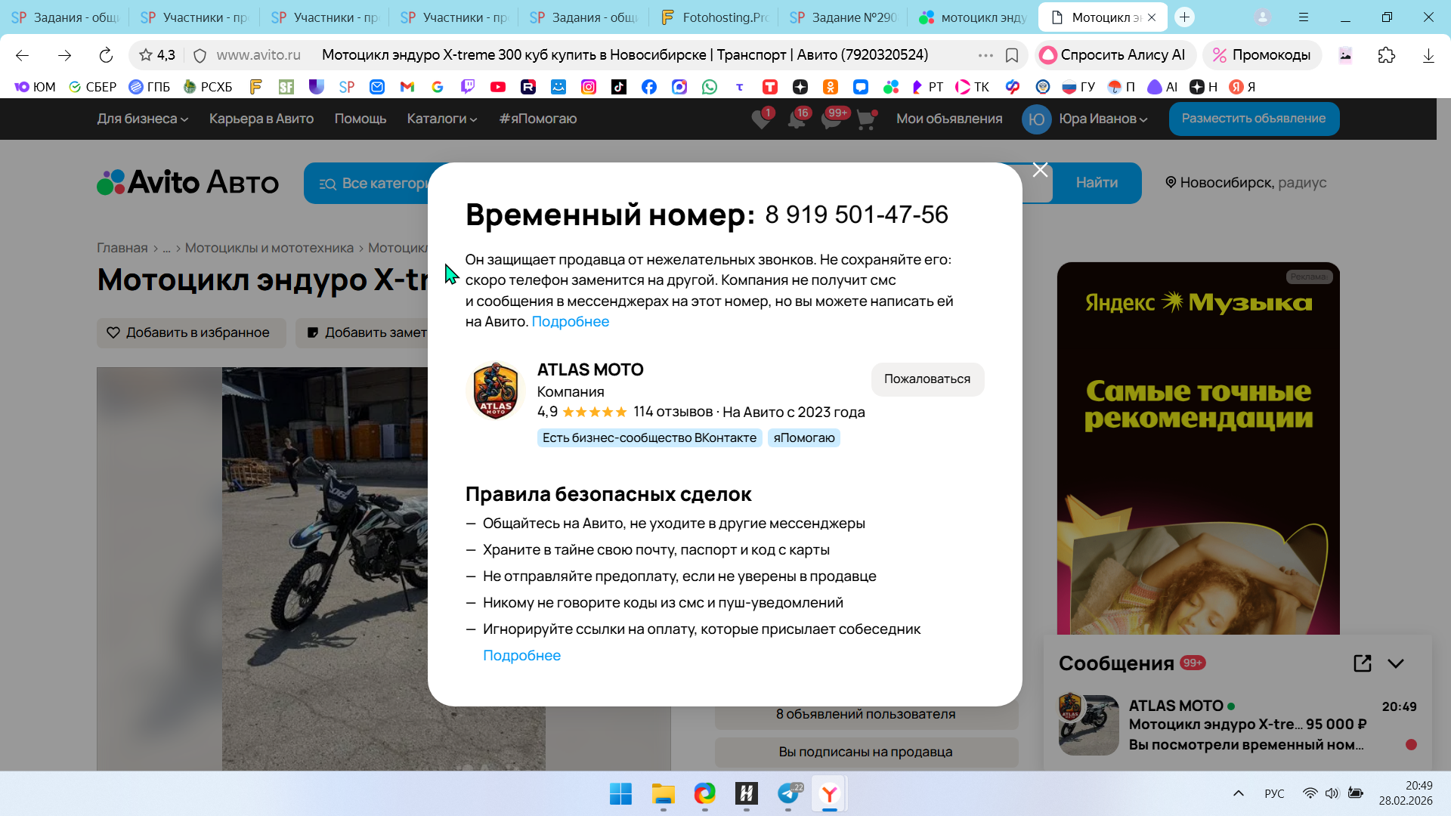Open the Помощь menu item
This screenshot has width=1451, height=816.
coord(360,119)
